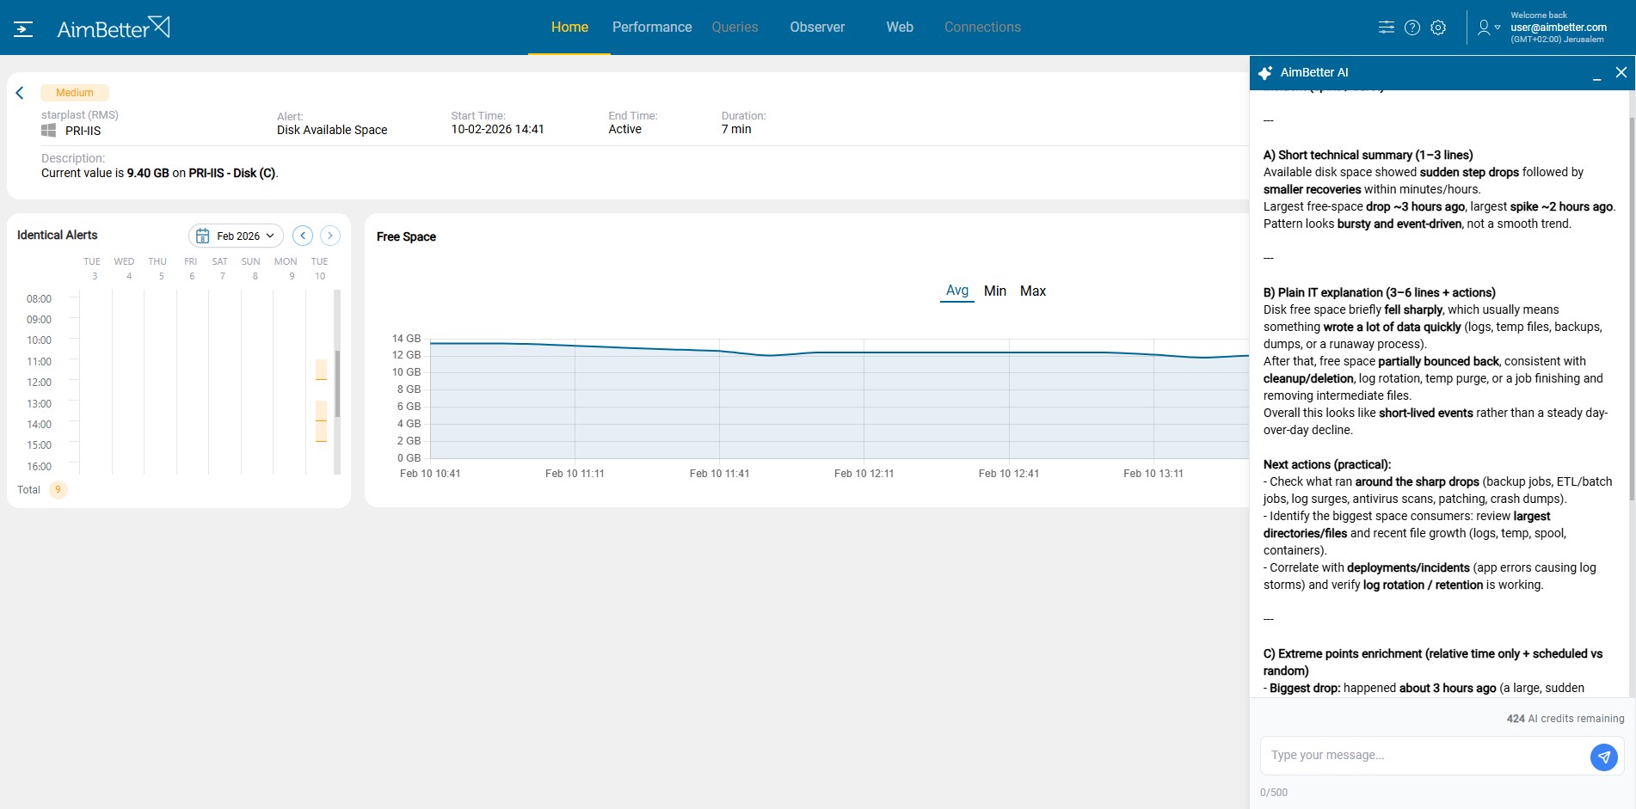The height and width of the screenshot is (809, 1636).
Task: Go back using the left arrow icon
Action: [x=20, y=93]
